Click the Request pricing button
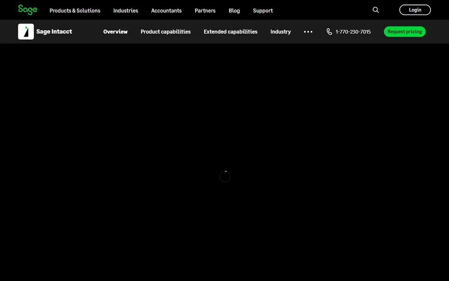This screenshot has height=281, width=449. tap(405, 31)
